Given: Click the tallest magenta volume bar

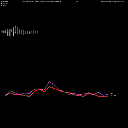Looking at the screenshot, I should (16, 29).
